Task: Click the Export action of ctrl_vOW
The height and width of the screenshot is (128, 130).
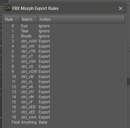Action: [44, 72]
